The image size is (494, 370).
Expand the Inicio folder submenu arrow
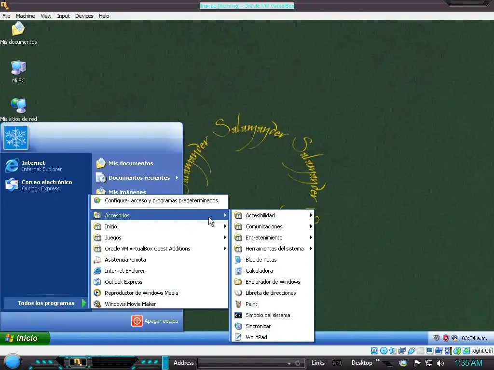(x=225, y=226)
